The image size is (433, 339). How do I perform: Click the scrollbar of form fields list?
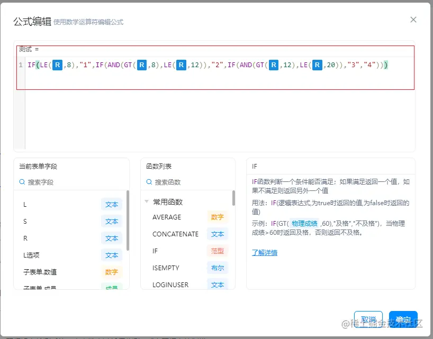[128, 221]
